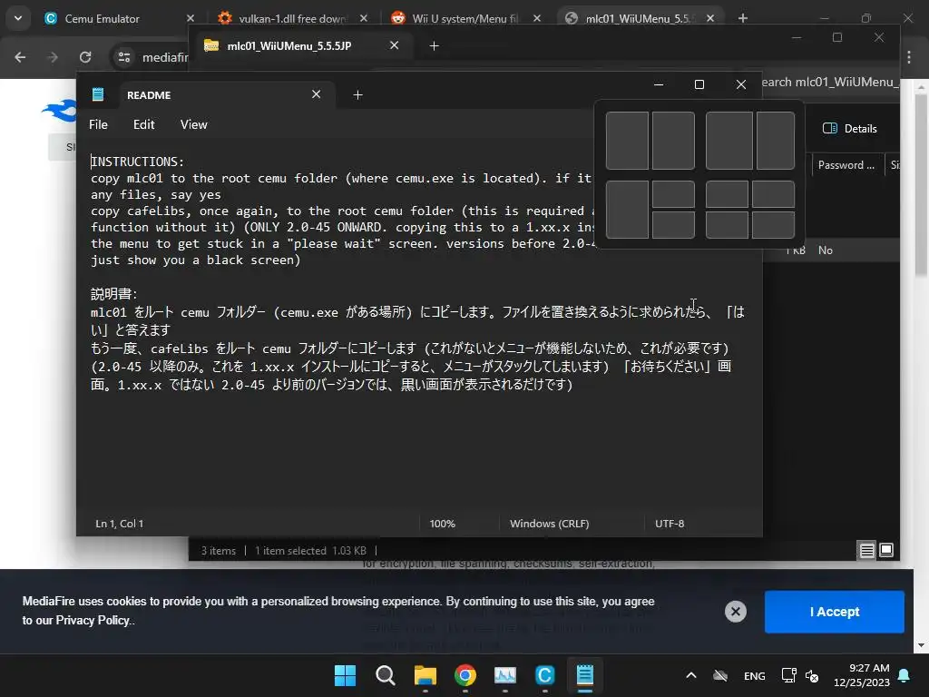Viewport: 929px width, 697px height.
Task: Open Chrome's three-dot menu
Action: coord(909,57)
